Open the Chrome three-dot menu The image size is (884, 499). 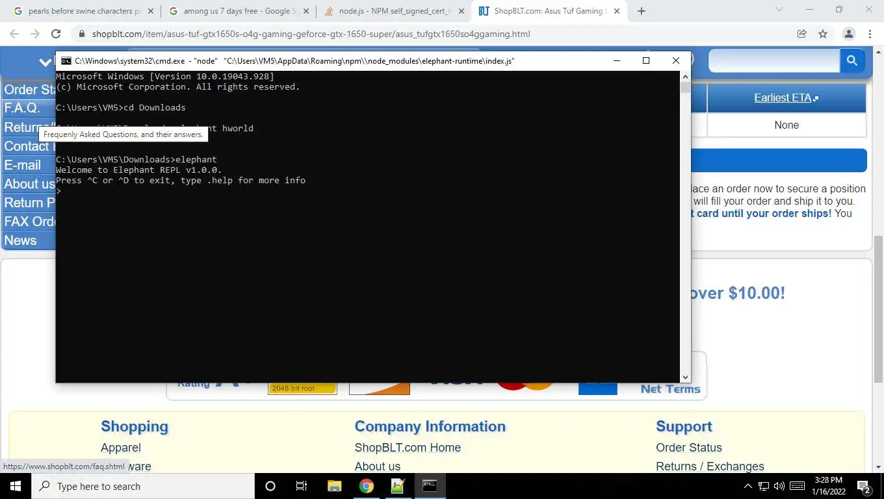click(x=870, y=34)
